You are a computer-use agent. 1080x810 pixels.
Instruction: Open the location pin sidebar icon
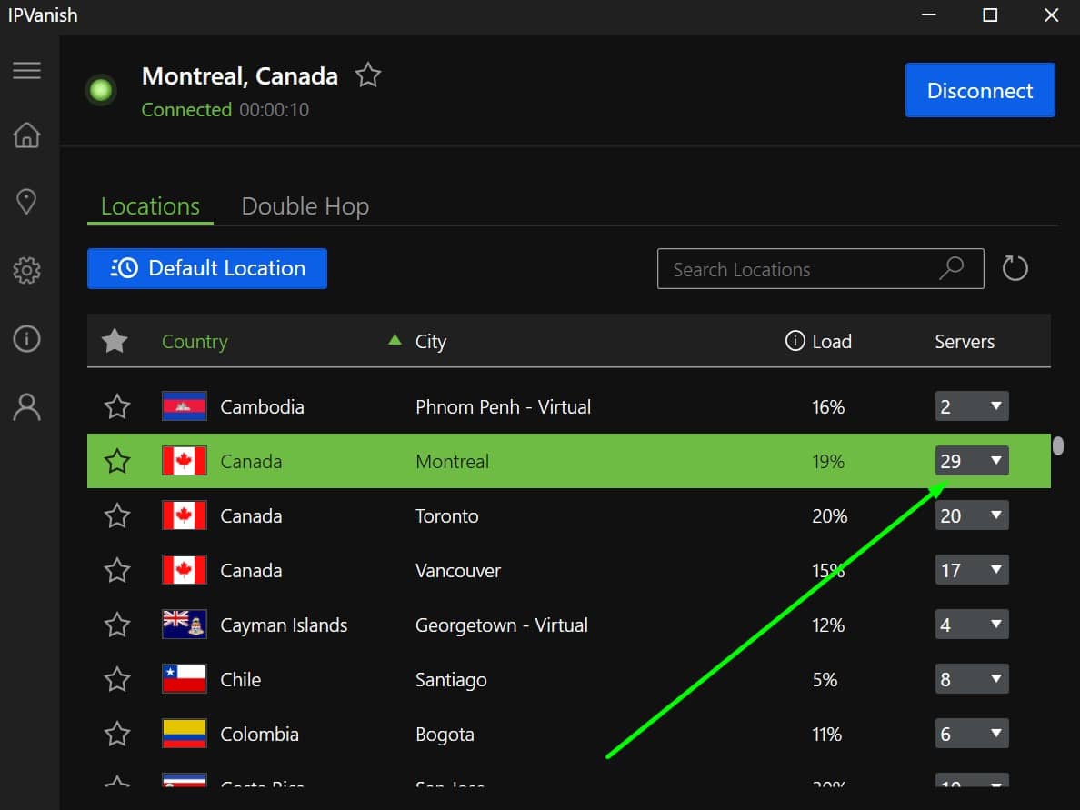(x=26, y=202)
